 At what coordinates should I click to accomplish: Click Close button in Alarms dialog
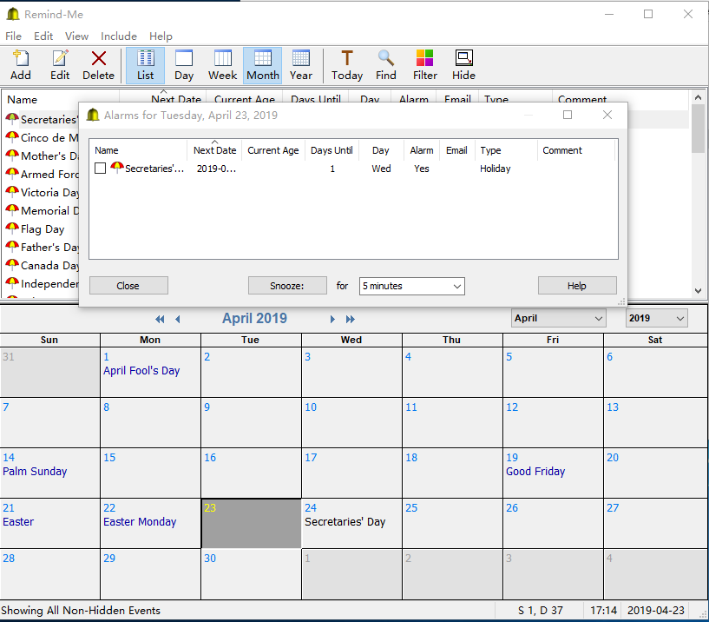point(128,286)
